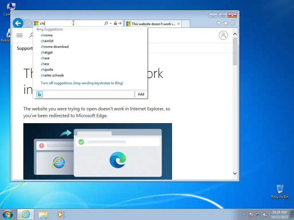The image size is (294, 220).
Task: Go back with the blue back arrow
Action: pyautogui.click(x=18, y=23)
